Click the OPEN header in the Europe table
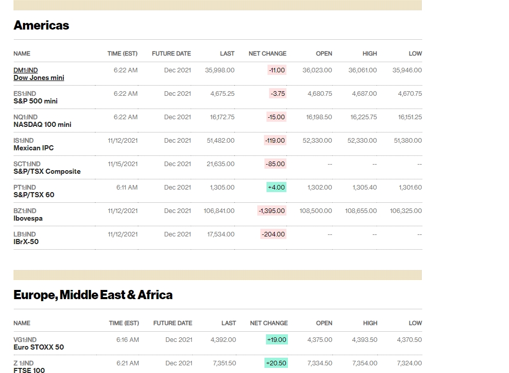The height and width of the screenshot is (373, 509). 324,323
